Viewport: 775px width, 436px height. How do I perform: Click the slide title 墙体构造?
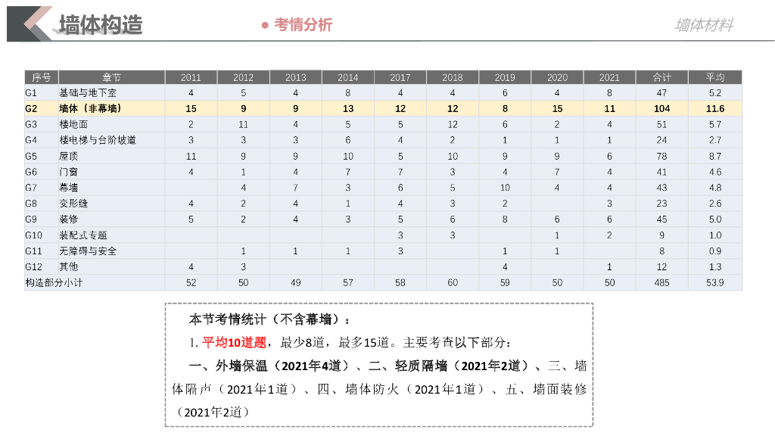pyautogui.click(x=101, y=24)
